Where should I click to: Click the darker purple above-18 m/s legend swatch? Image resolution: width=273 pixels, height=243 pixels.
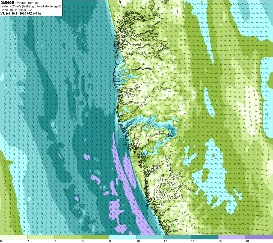(x=259, y=237)
